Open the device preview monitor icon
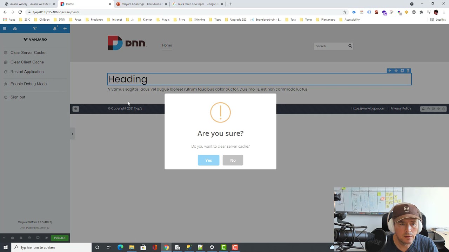Screen dimensions: 449x252 point(38,238)
